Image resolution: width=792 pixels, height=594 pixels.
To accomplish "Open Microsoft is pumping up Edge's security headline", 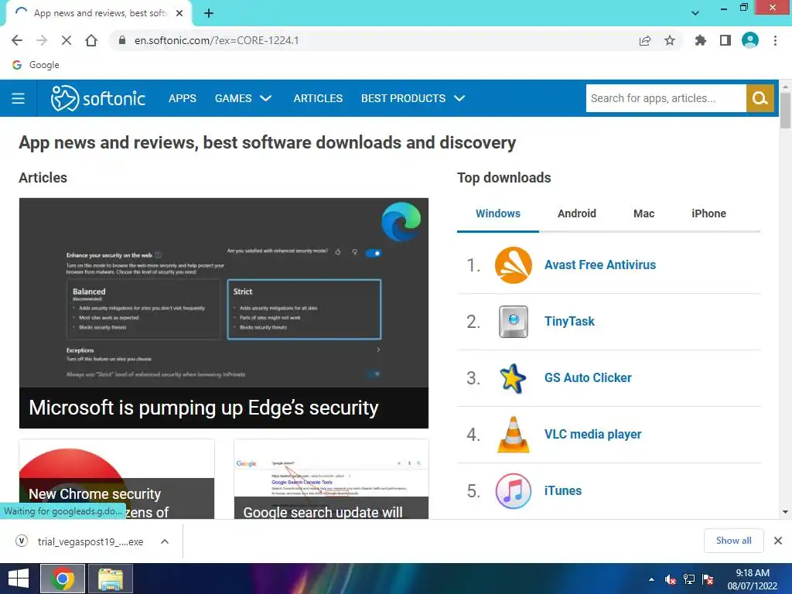I will pyautogui.click(x=203, y=408).
